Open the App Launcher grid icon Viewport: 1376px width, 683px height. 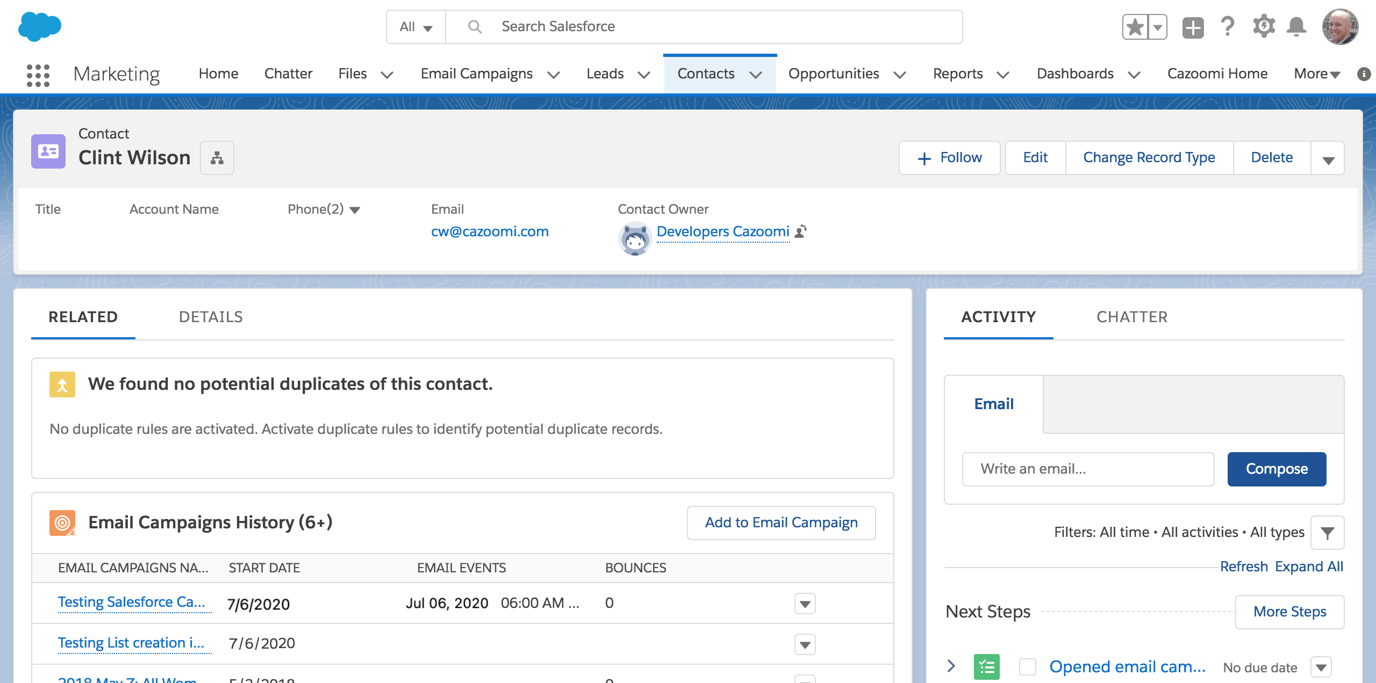[x=38, y=75]
